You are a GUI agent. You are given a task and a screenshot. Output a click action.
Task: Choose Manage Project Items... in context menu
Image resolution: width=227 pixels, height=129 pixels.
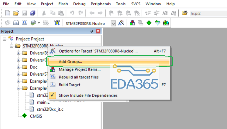pos(109,69)
